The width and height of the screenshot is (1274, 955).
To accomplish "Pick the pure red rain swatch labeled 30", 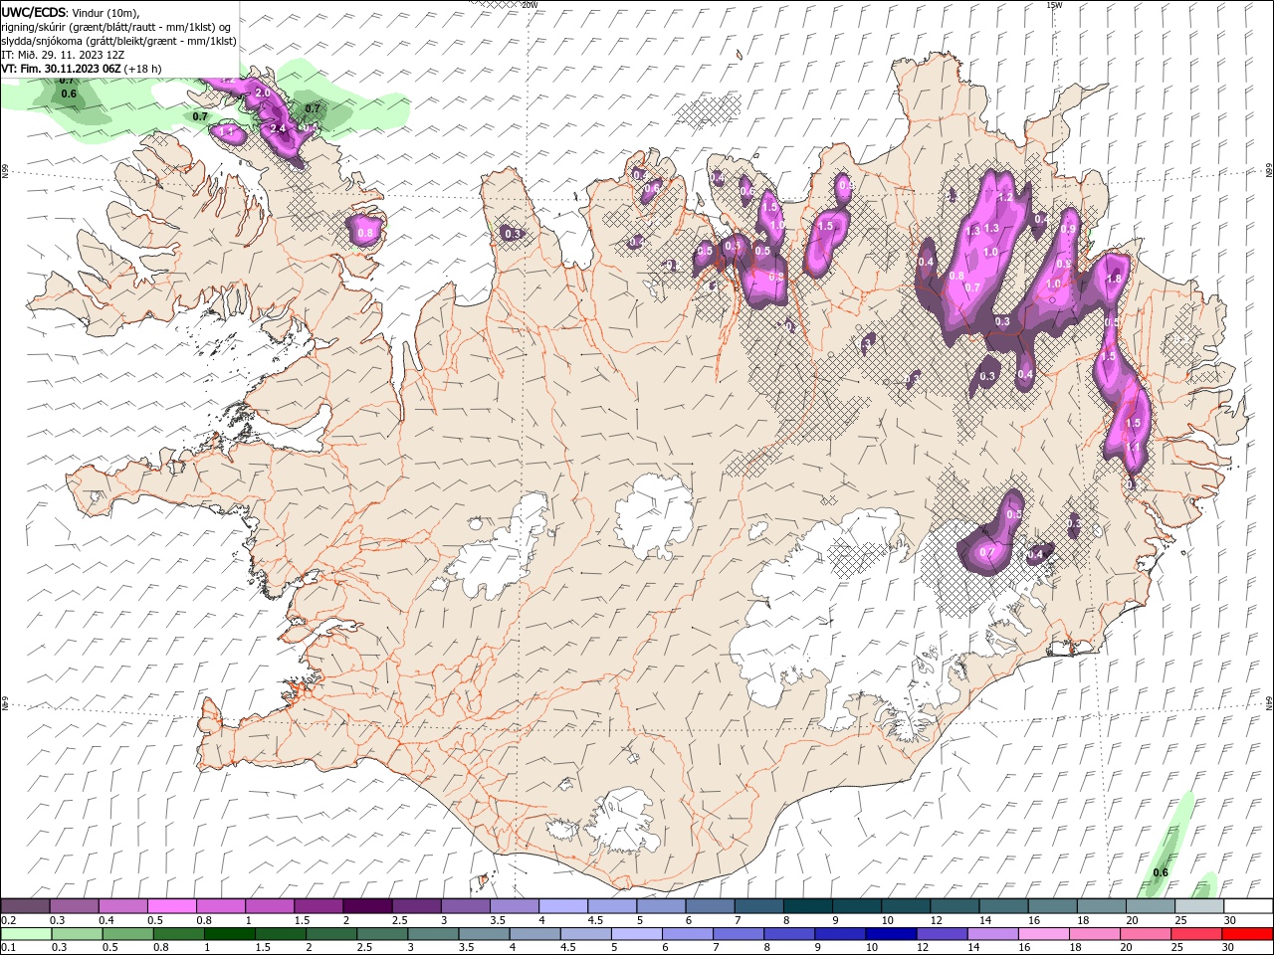I will pos(1246,934).
